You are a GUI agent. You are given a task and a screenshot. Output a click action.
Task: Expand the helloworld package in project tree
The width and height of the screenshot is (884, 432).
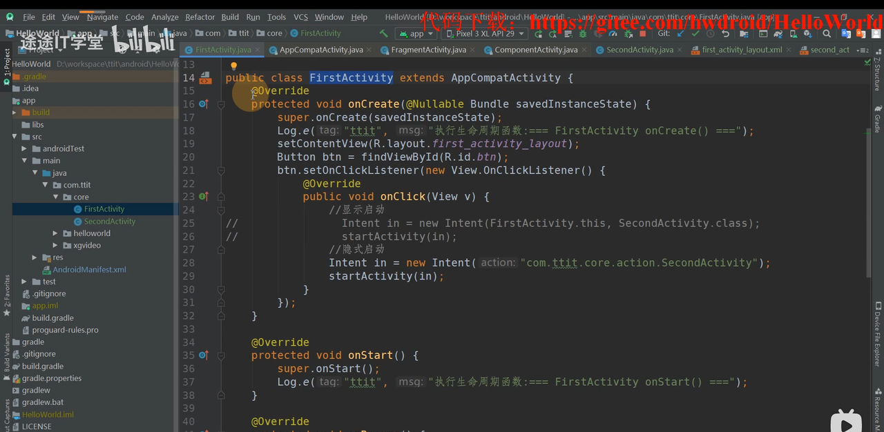(x=55, y=233)
